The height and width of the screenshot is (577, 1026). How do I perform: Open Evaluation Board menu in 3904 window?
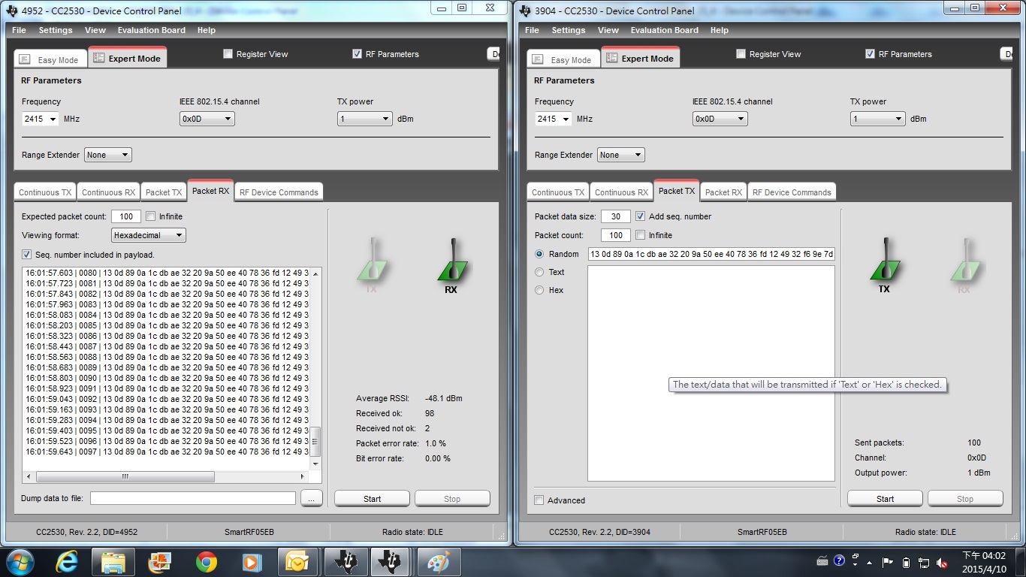665,30
